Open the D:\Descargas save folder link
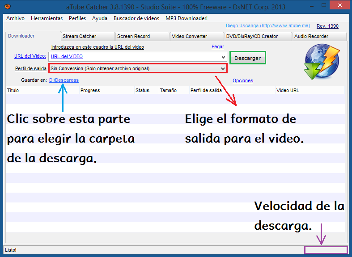This screenshot has width=352, height=257. coord(64,80)
